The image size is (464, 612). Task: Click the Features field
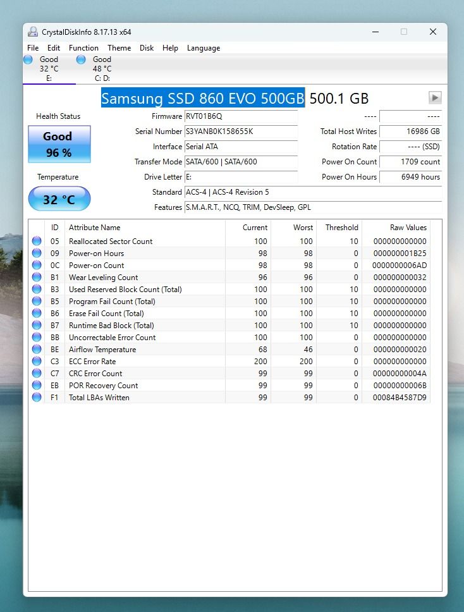313,207
